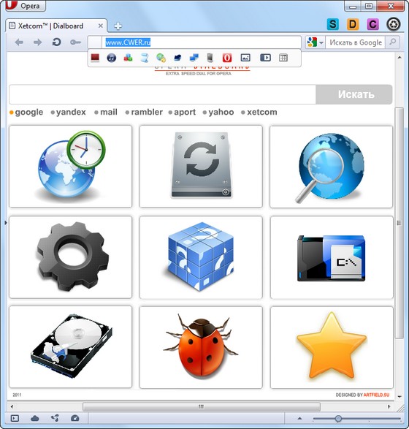Viewport: 409px width, 429px height.
Task: Toggle Opera Turbo speedometer icon
Action: tap(75, 418)
